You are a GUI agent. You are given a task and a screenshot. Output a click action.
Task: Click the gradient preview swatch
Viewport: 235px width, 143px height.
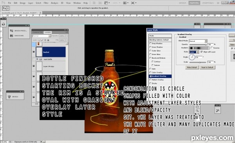[198, 48]
